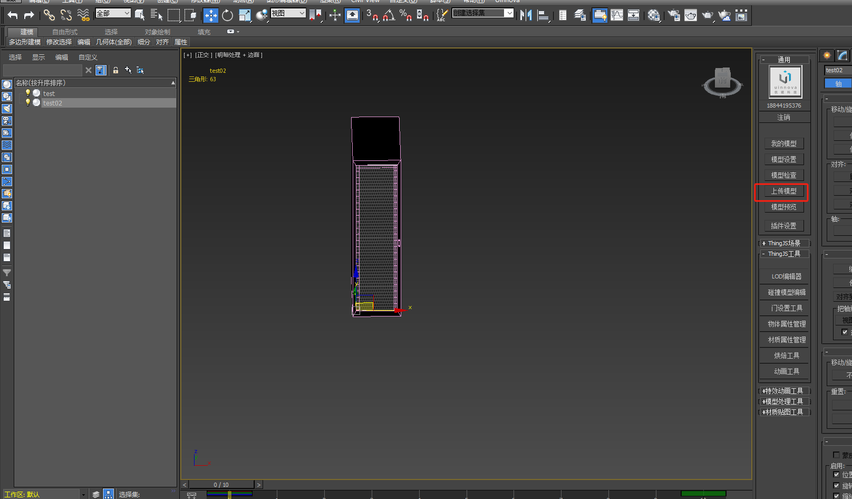Open the 显示 menu in Scene Explorer

point(38,57)
